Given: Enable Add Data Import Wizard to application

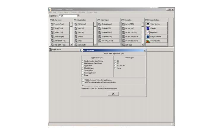Looking at the screenshot, I should click(83, 80).
